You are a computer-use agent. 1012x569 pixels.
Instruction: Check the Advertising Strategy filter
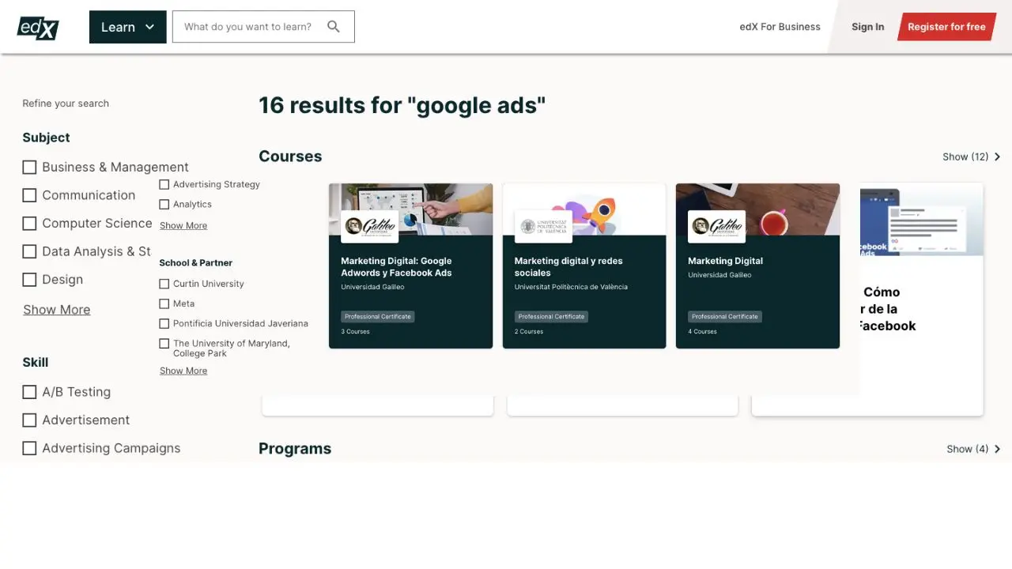[x=164, y=184]
